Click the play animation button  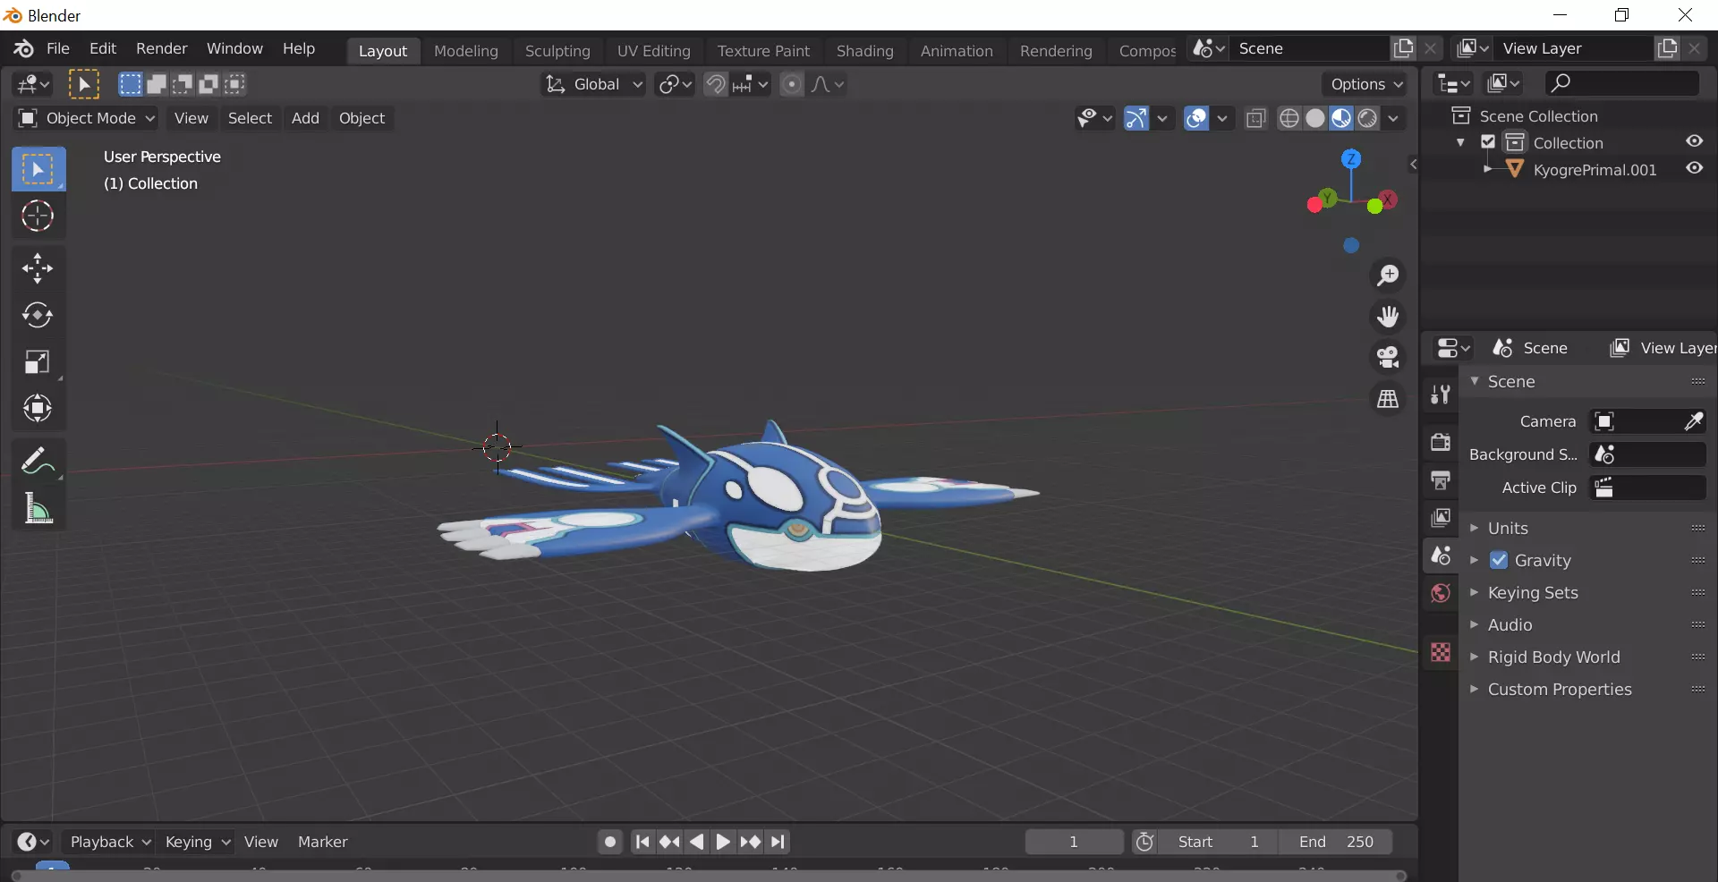pos(723,842)
